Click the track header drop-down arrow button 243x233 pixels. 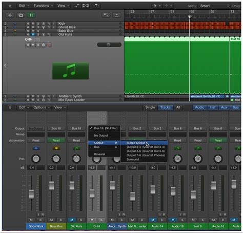point(117,15)
